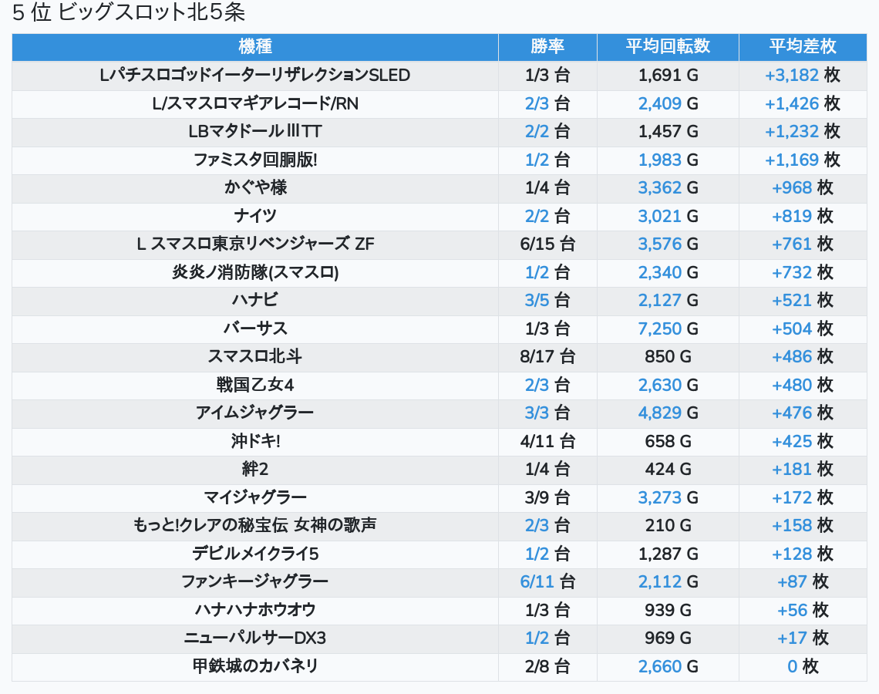
Task: Open the 6/11 win rate for ファンキージャグラー
Action: tap(537, 581)
